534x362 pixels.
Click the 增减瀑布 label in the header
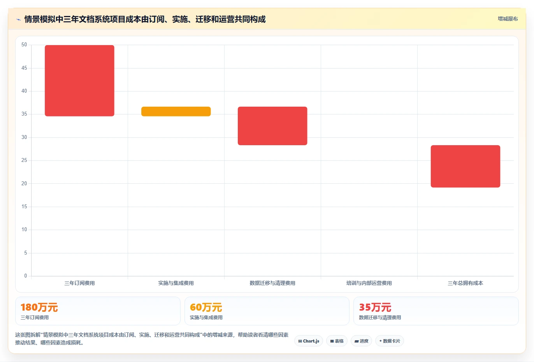508,19
